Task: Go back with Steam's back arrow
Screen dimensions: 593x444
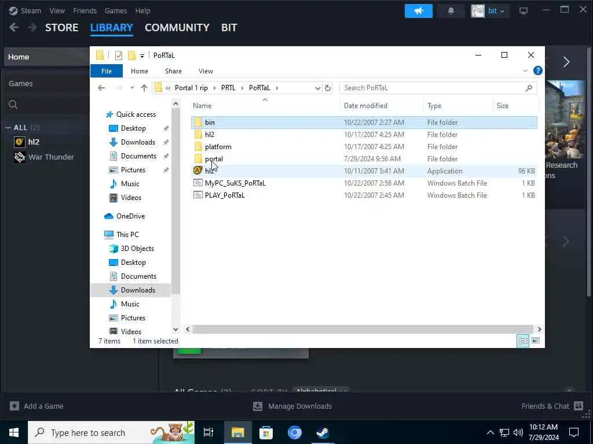Action: point(14,28)
